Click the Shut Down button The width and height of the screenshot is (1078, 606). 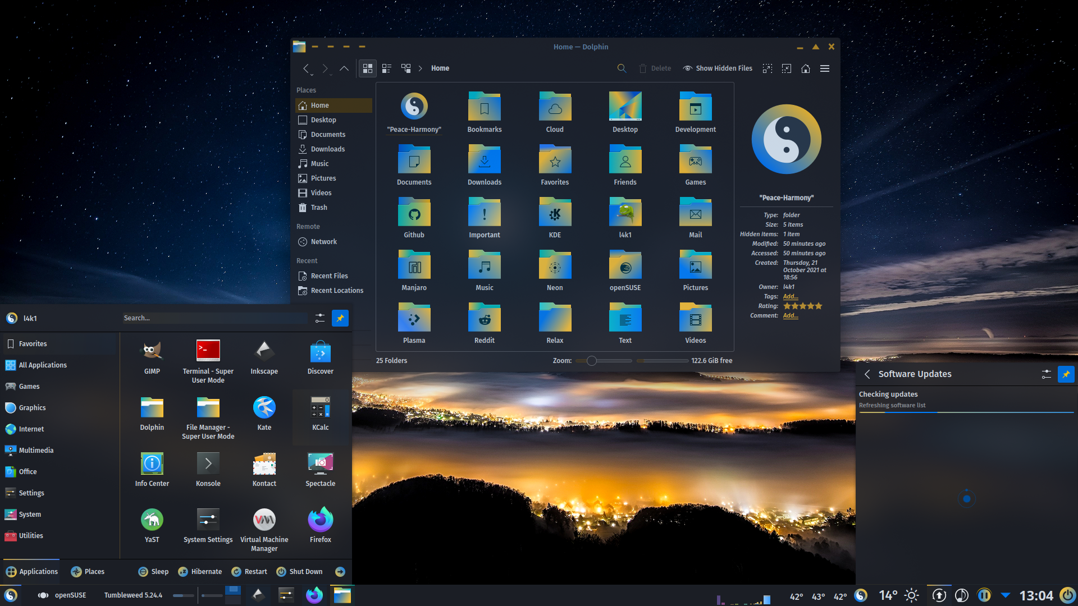click(x=299, y=572)
